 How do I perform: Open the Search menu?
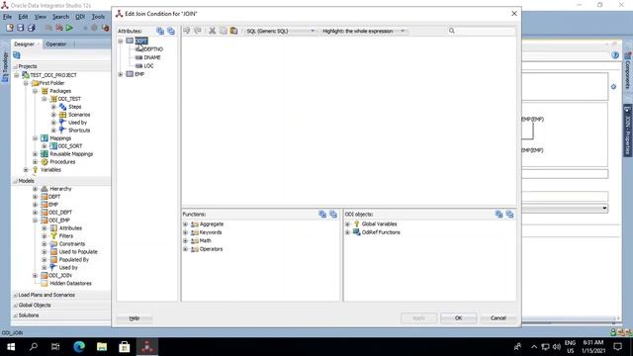[x=60, y=17]
